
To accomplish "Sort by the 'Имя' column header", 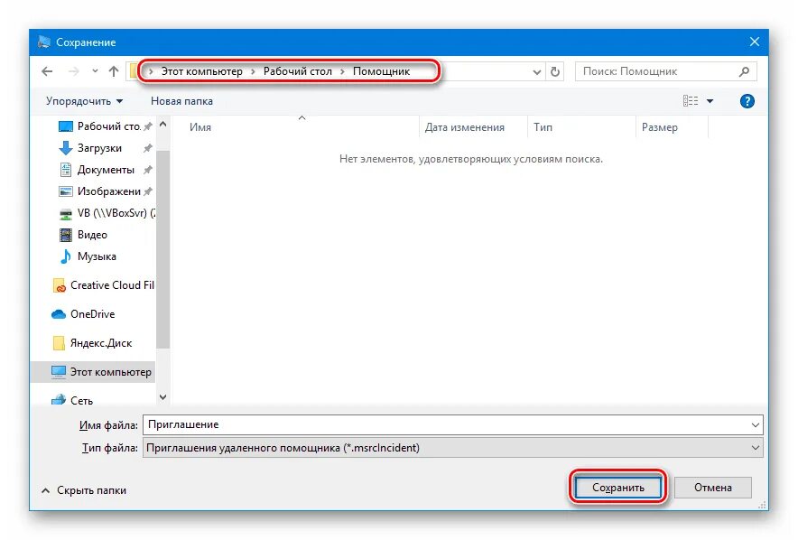I will [x=302, y=127].
